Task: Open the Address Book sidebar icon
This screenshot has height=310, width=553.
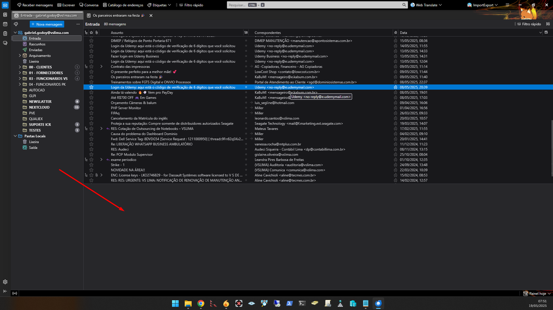Action: point(5,15)
